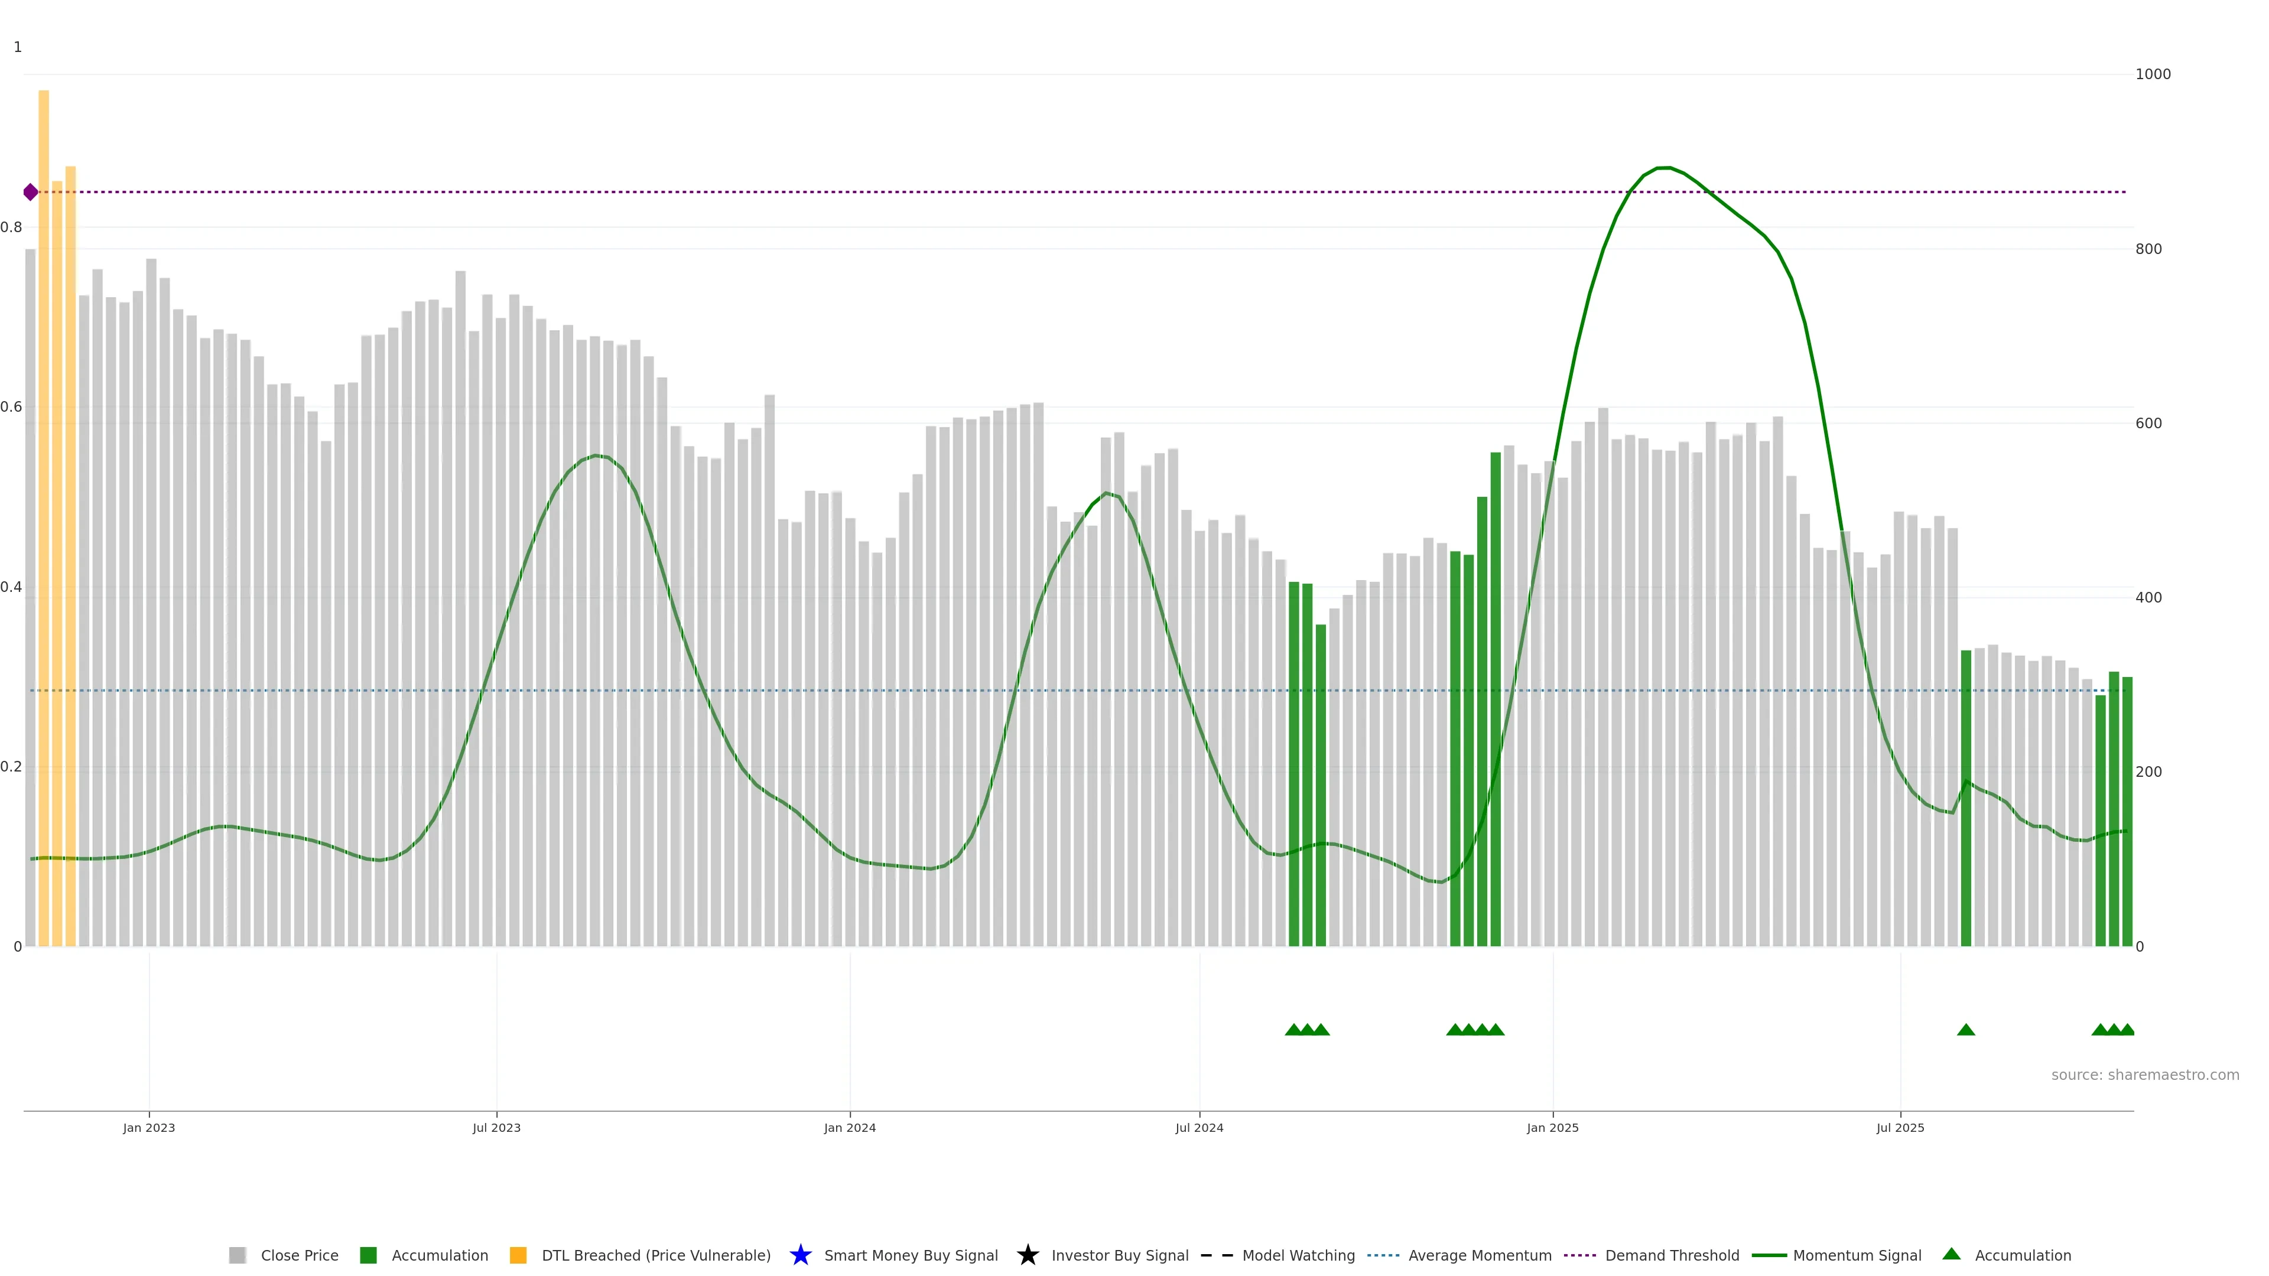Image resolution: width=2269 pixels, height=1276 pixels.
Task: Select the lone accumulation triangle after Jul 2025
Action: pyautogui.click(x=1965, y=1030)
